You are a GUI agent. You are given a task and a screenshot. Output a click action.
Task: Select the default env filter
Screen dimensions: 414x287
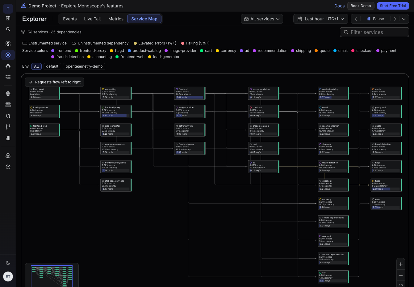(52, 66)
